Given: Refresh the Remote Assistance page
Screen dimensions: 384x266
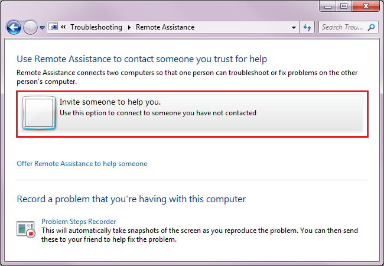Looking at the screenshot, I should coord(307,27).
